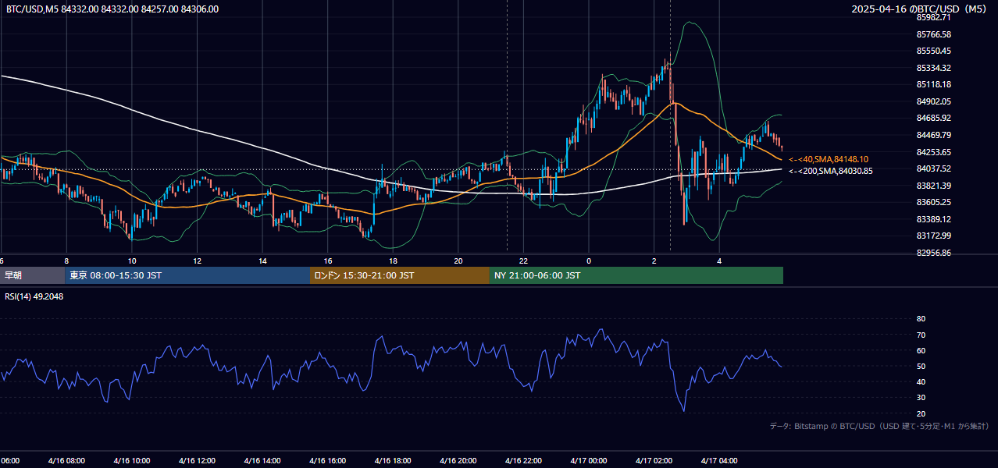Click hour tick 12 under price chart
998x468 pixels.
197,261
